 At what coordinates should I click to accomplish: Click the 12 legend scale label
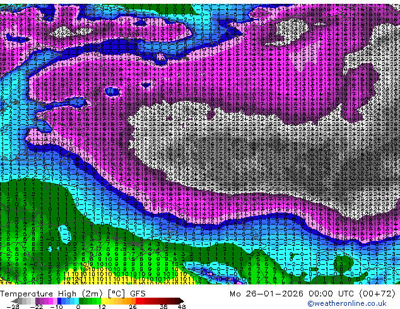click(102, 306)
